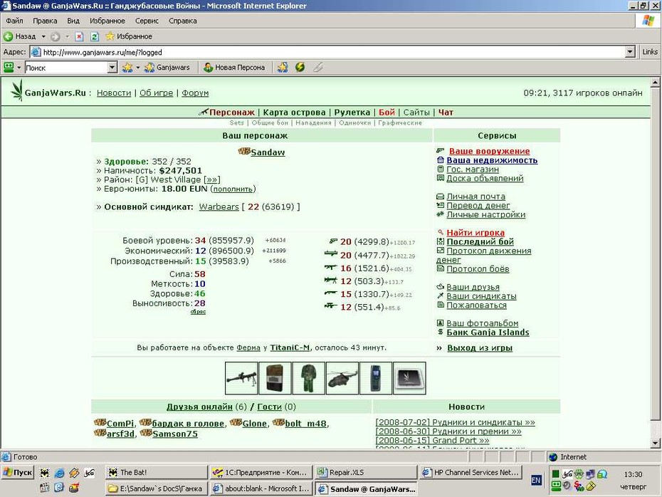The height and width of the screenshot is (497, 662).
Task: Click the laptop item thumbnail
Action: pyautogui.click(x=409, y=378)
